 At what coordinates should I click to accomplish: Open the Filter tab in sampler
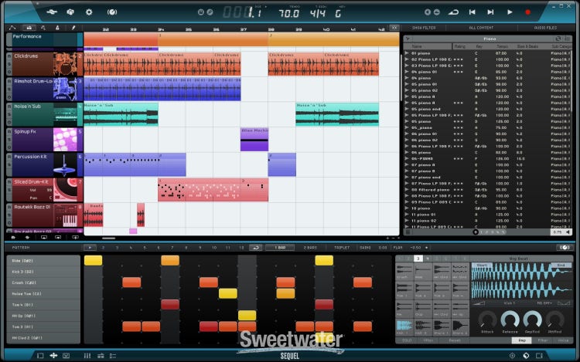coord(542,340)
